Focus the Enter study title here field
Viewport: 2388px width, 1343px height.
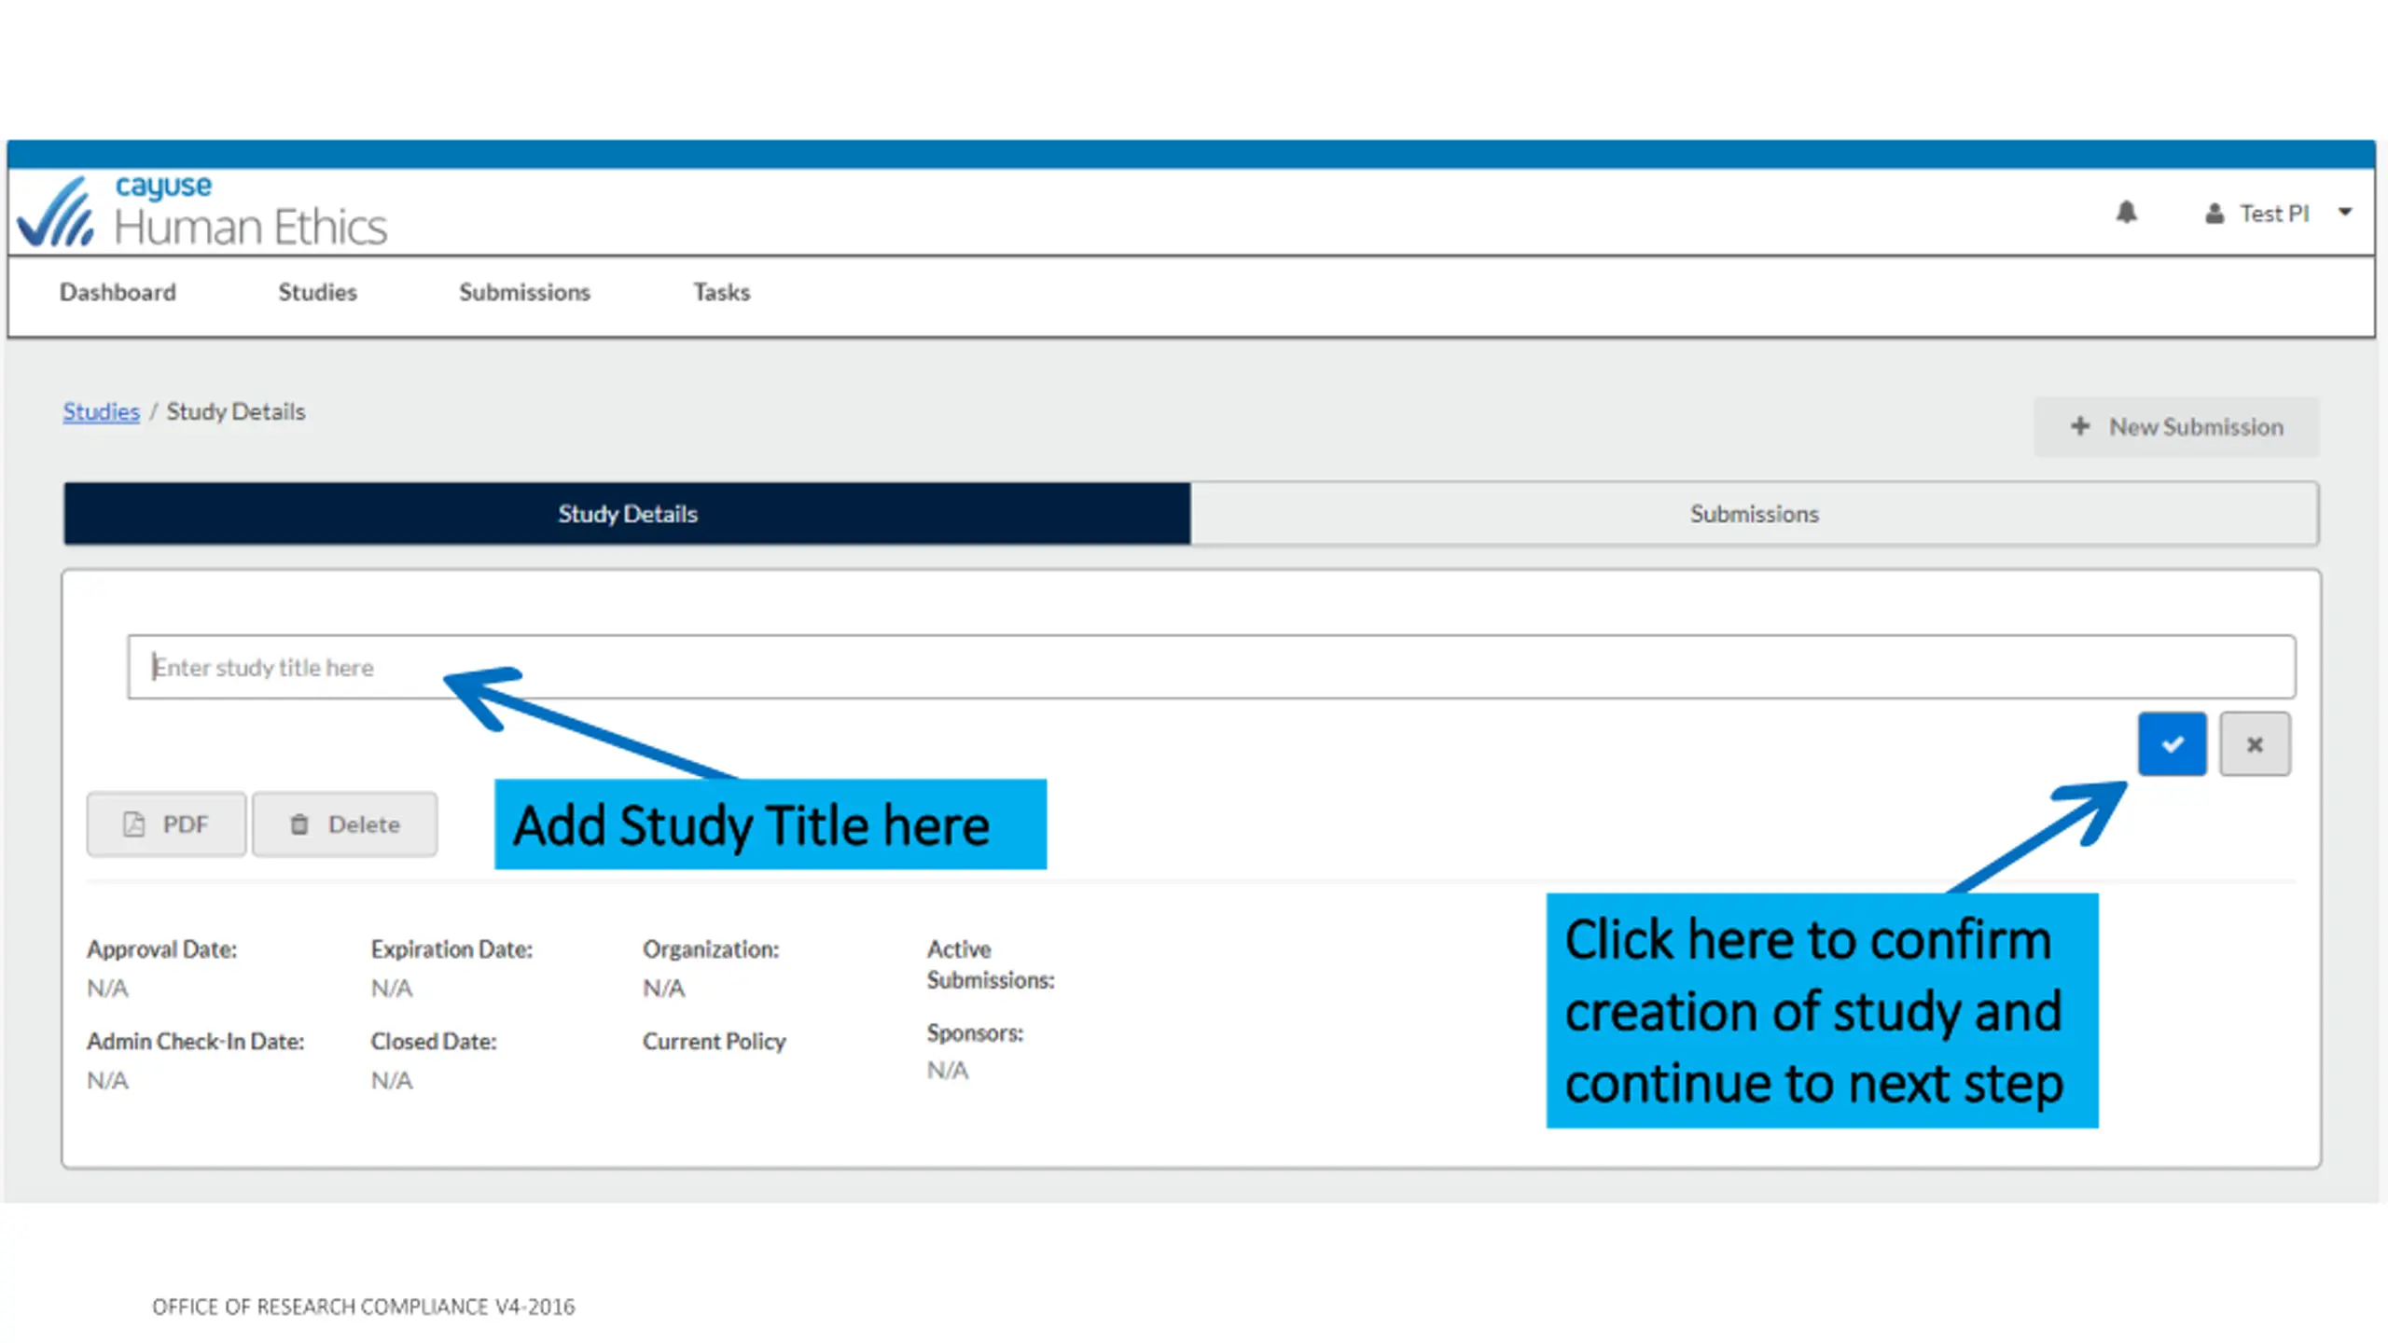coord(1211,667)
